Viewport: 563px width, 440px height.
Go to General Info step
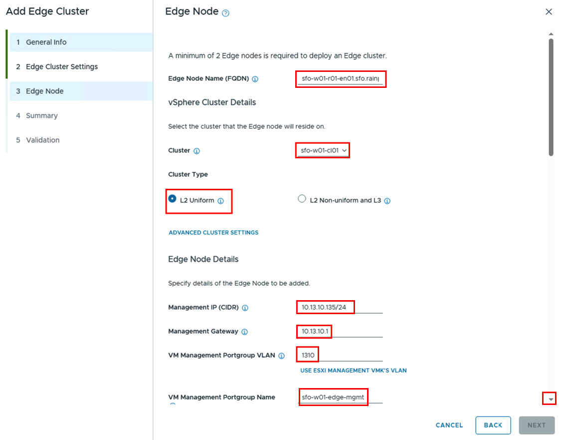[46, 42]
